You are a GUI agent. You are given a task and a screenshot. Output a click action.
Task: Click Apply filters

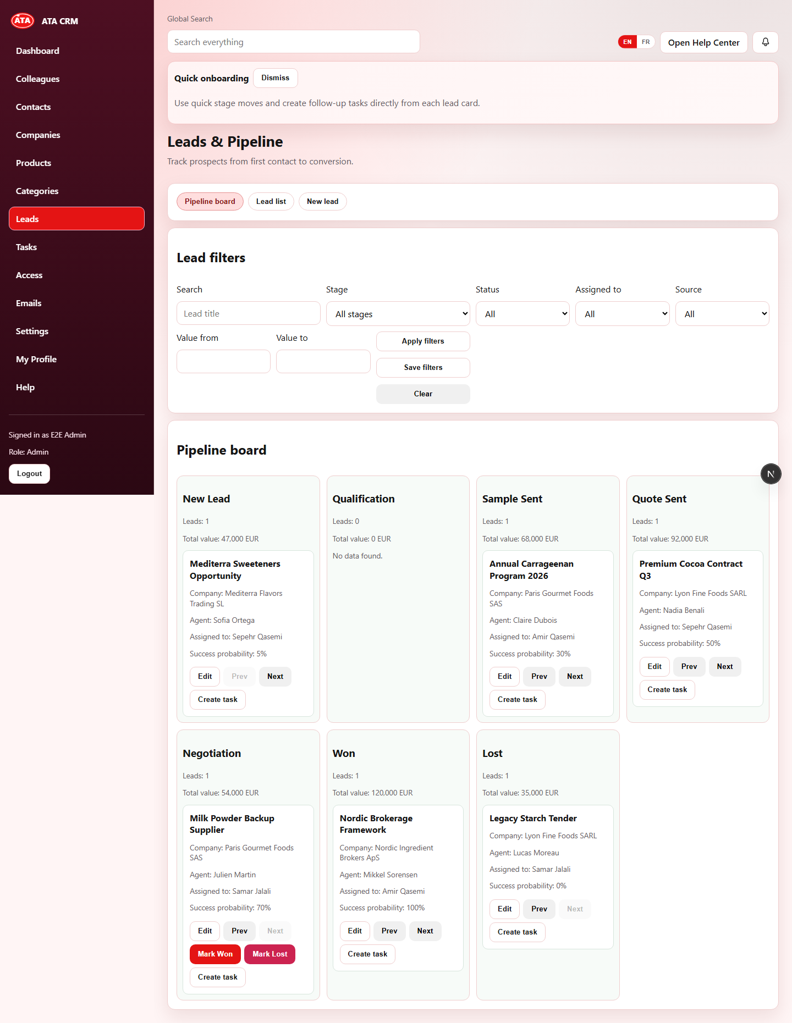click(x=423, y=341)
